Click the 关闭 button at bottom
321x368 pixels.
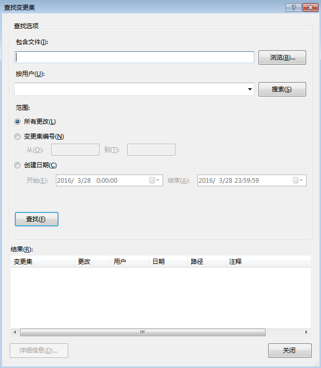tap(289, 351)
